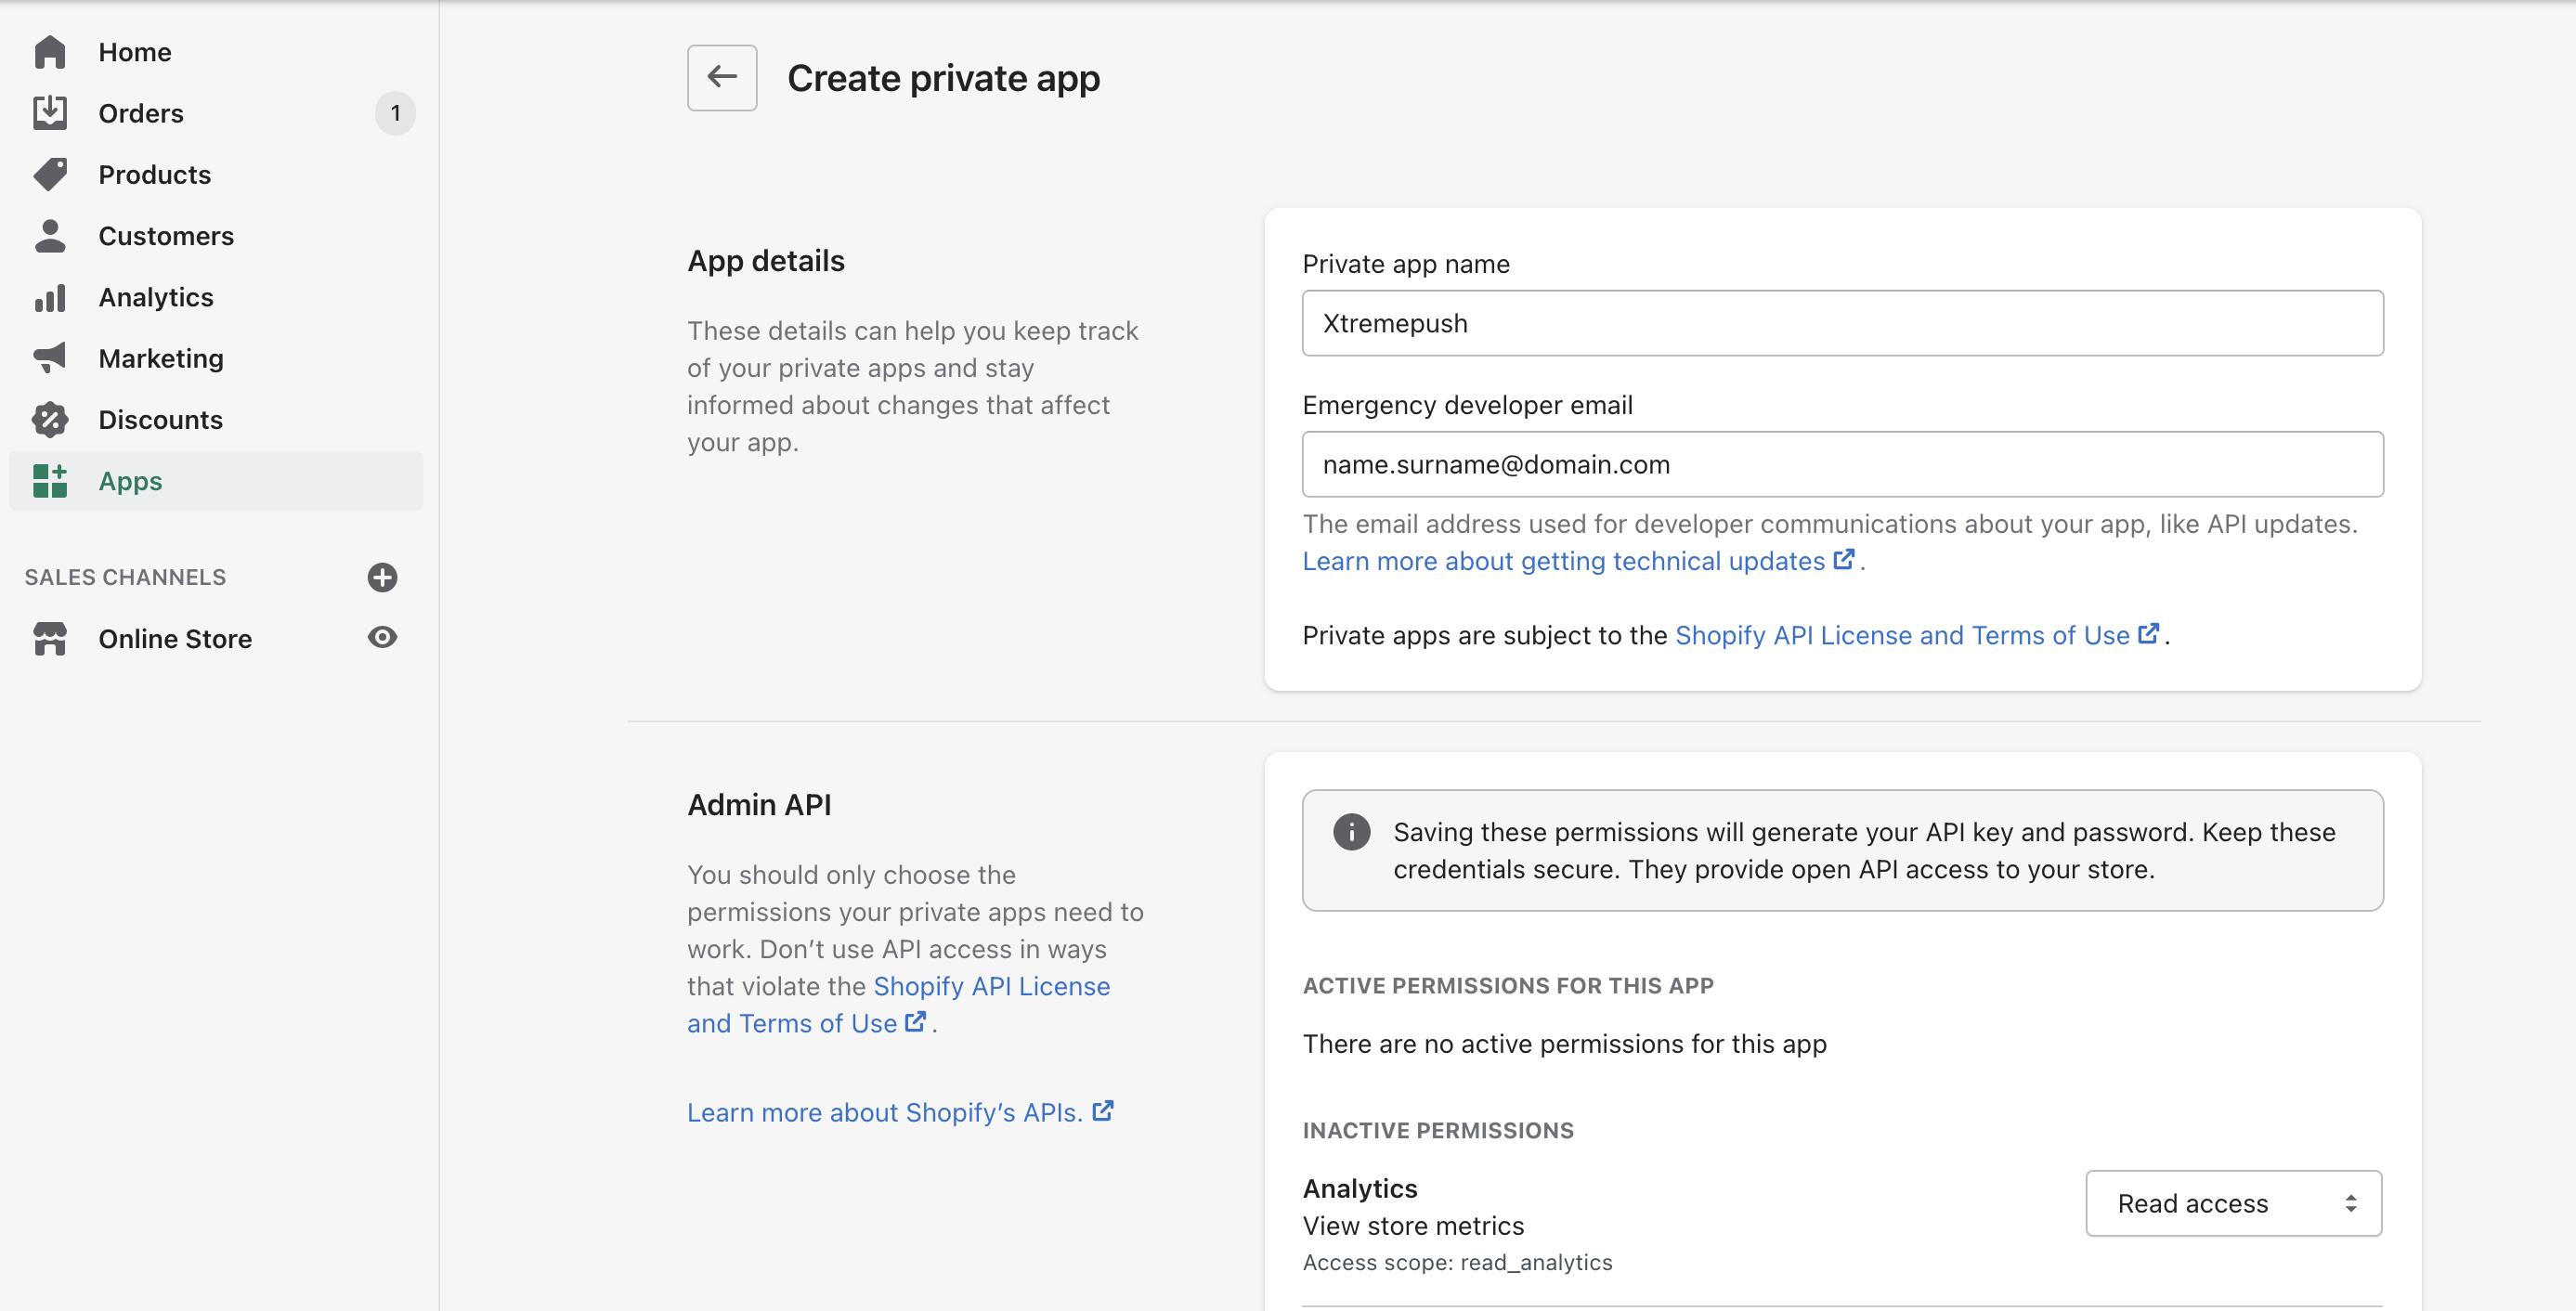Click the Analytics bar chart icon
2576x1311 pixels.
[x=50, y=297]
